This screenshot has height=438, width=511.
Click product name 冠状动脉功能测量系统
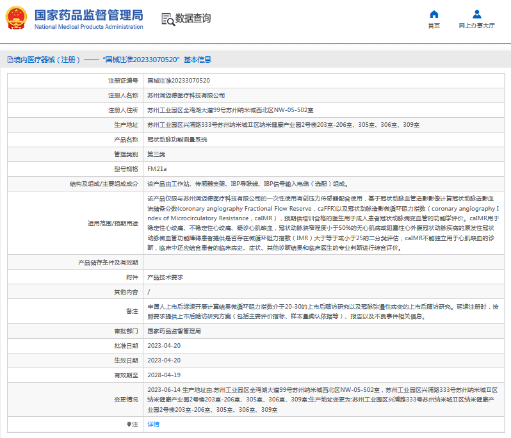click(x=177, y=140)
